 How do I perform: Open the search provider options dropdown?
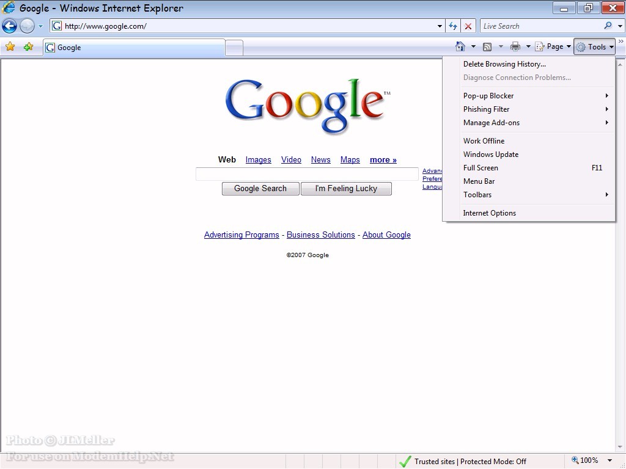620,26
